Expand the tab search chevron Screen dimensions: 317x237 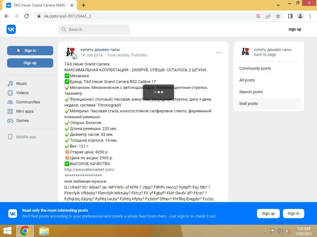(x=278, y=5)
